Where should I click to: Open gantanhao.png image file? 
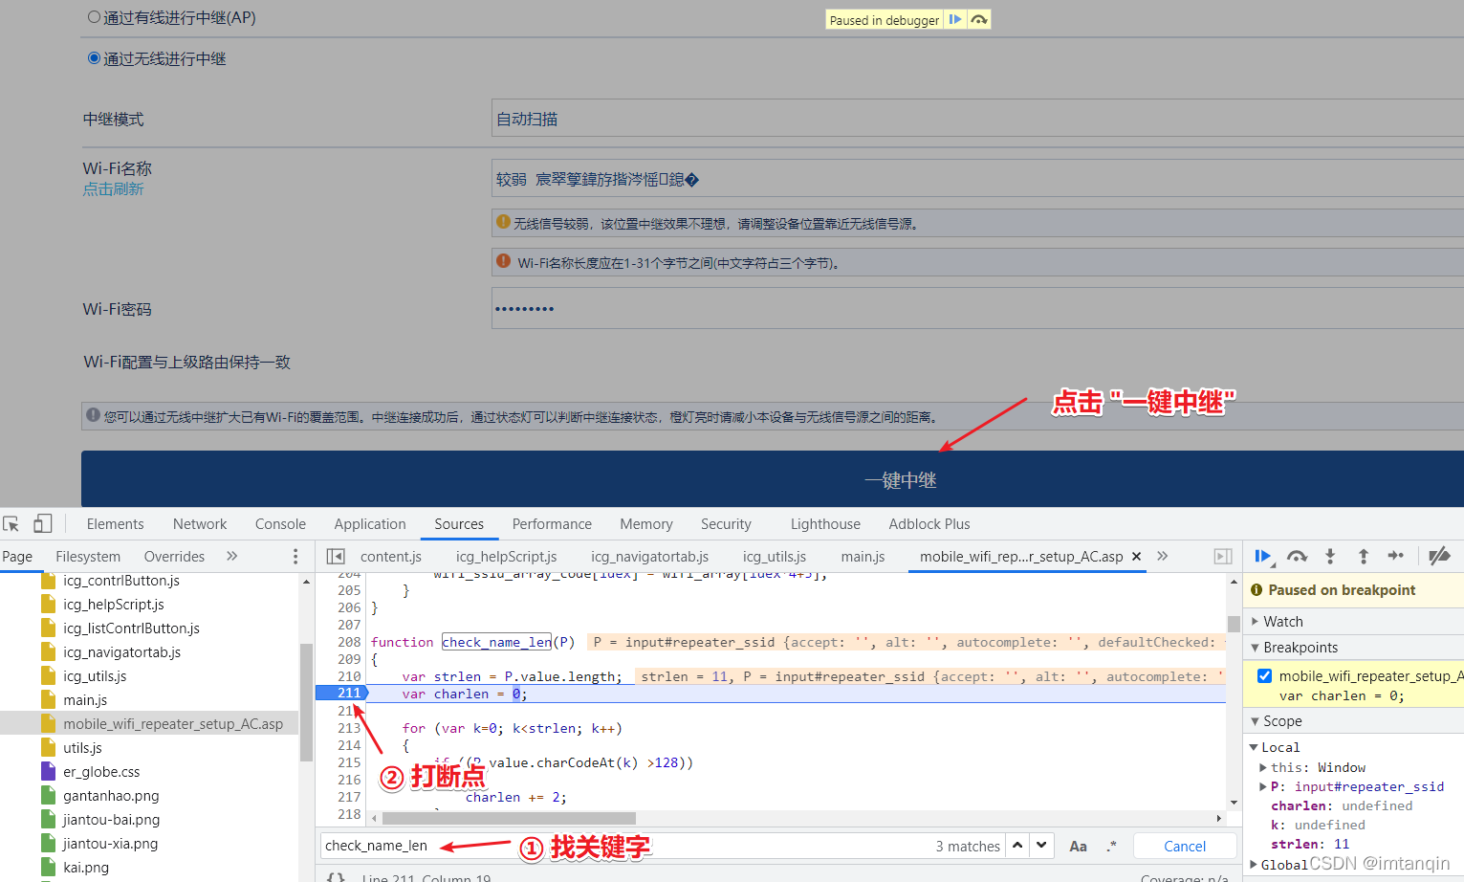(111, 796)
